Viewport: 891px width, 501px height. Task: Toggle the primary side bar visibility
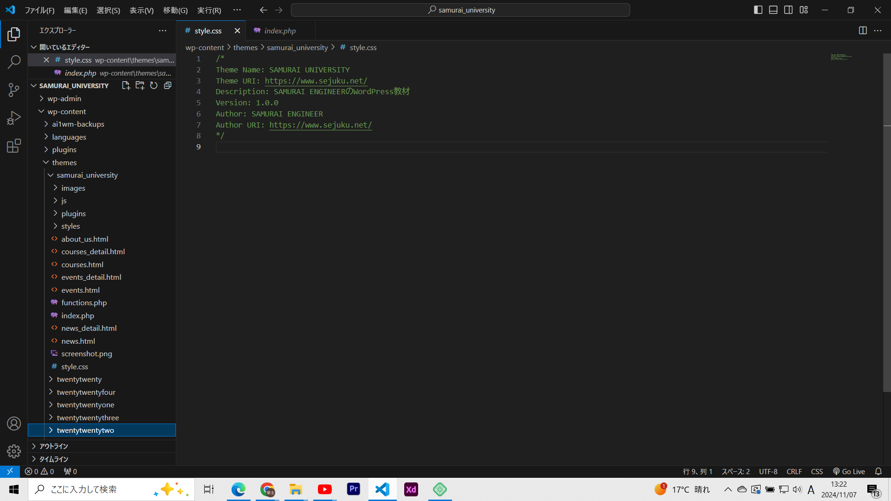pos(758,10)
